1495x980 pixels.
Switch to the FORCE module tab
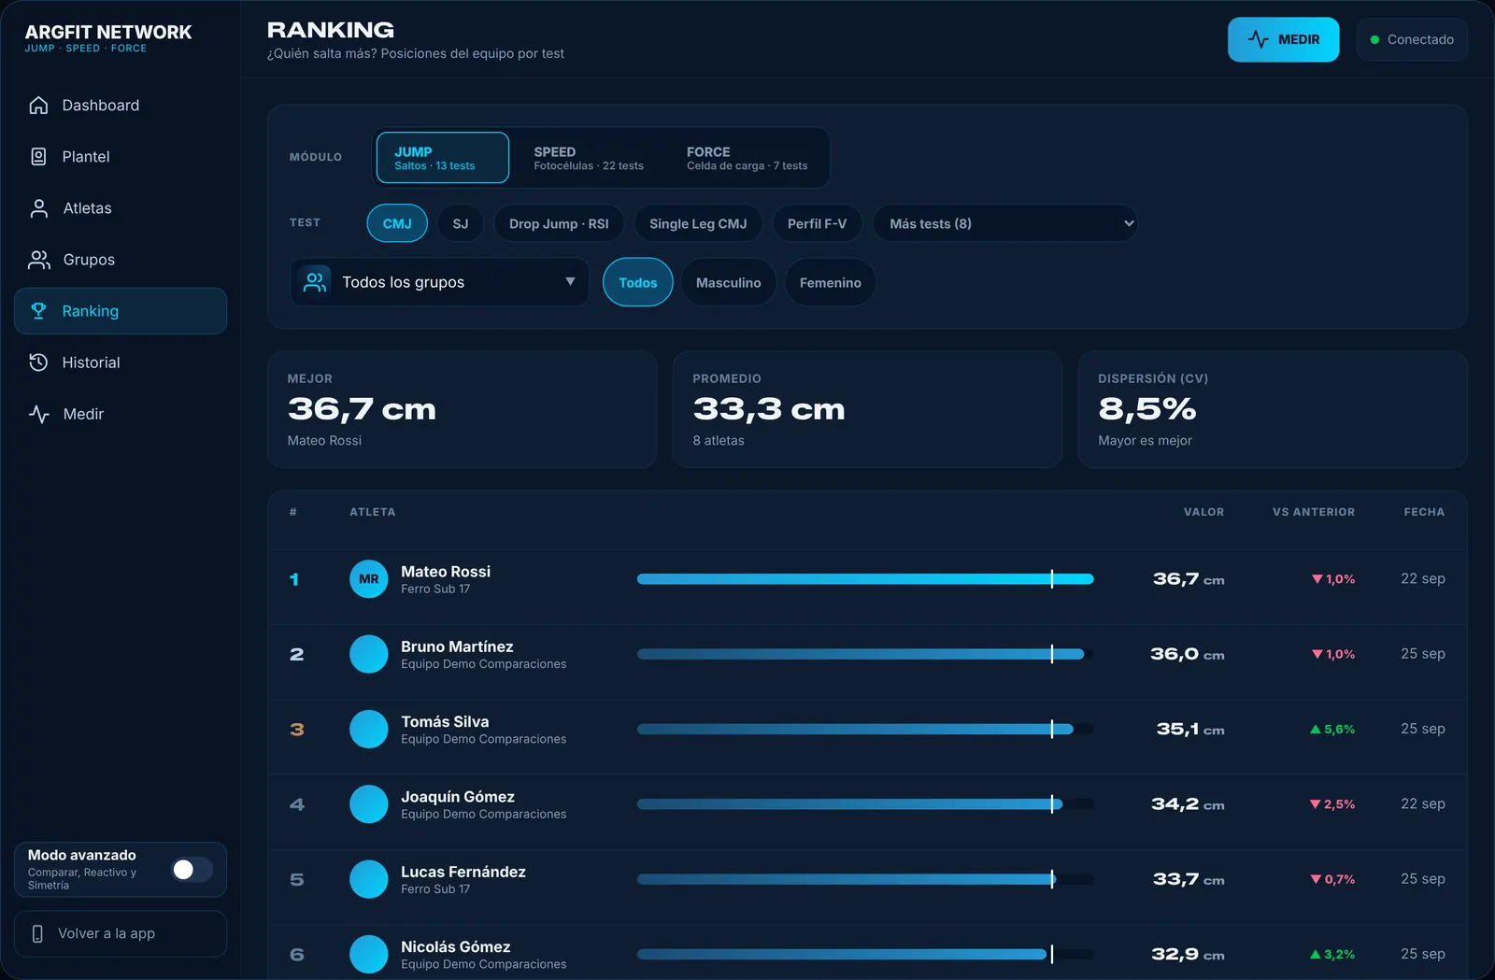747,158
